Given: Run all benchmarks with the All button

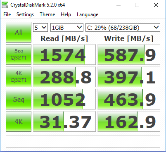Looking at the screenshot, I should tap(19, 32).
